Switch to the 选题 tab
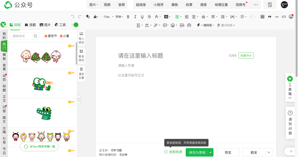 [30, 25]
